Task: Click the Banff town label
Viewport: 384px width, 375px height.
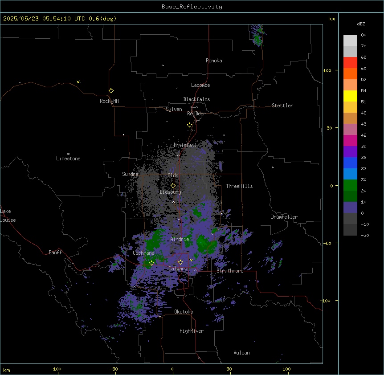Action: 55,253
